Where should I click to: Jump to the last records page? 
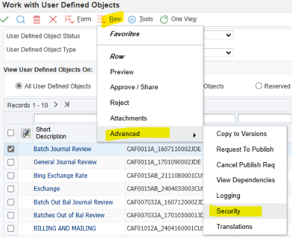click(x=67, y=104)
